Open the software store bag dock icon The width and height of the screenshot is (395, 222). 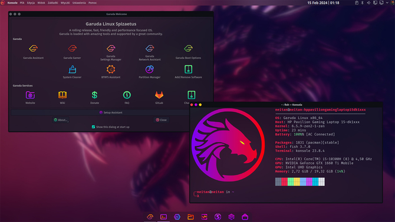point(245,217)
